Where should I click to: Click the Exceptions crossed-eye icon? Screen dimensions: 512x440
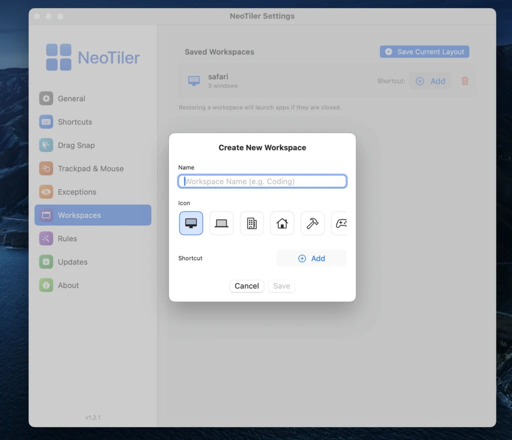coord(46,192)
